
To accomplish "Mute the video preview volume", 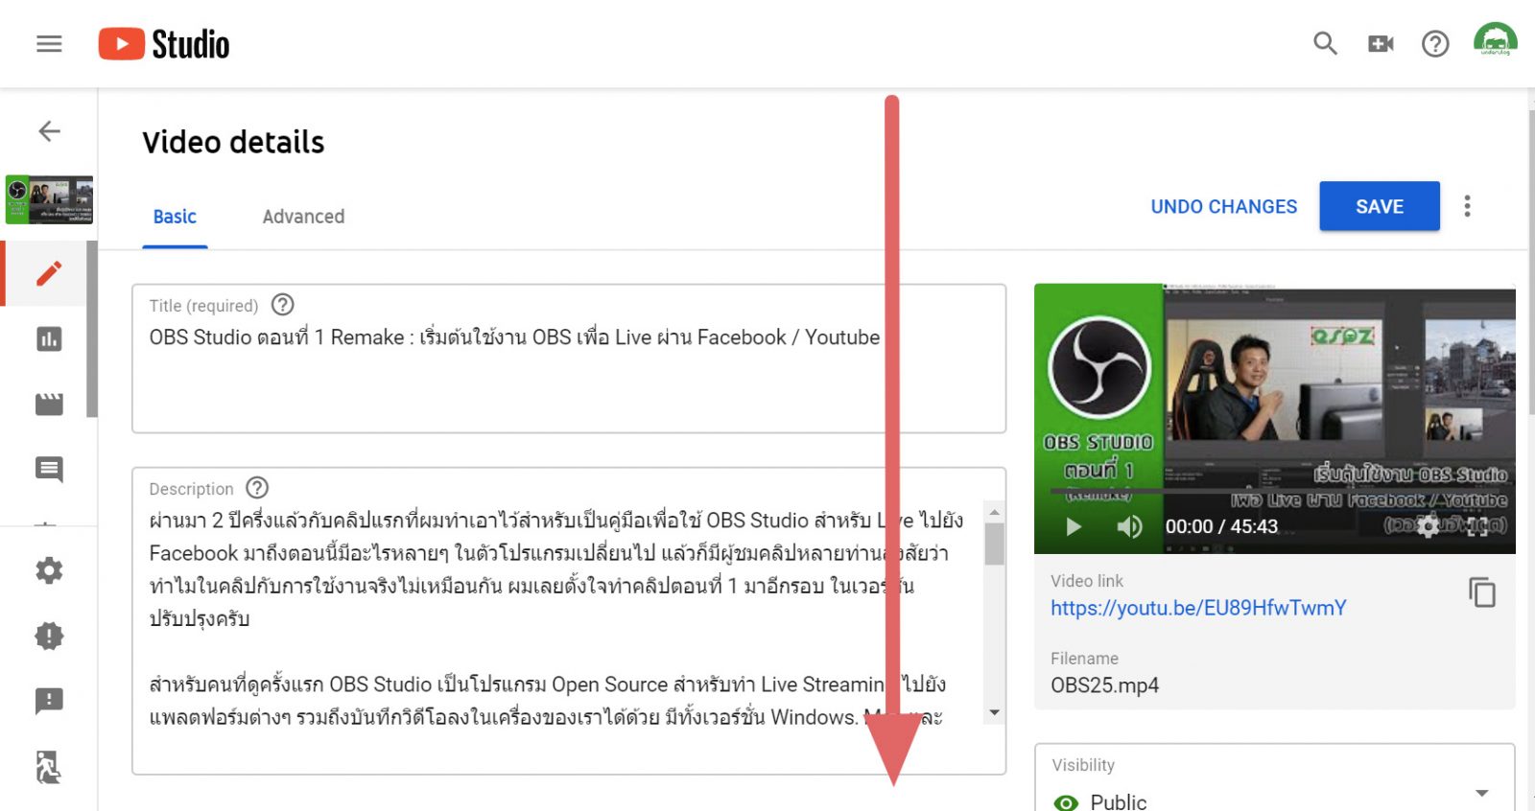I will coord(1129,526).
